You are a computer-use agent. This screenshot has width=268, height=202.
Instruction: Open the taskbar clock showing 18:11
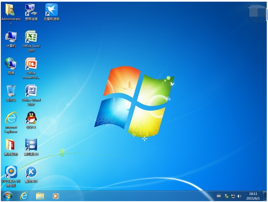click(253, 196)
